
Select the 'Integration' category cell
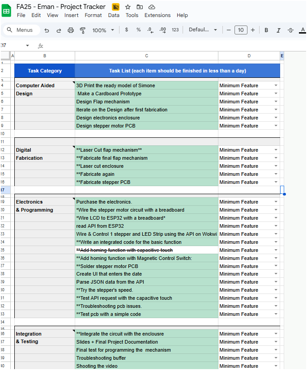[x=45, y=334]
